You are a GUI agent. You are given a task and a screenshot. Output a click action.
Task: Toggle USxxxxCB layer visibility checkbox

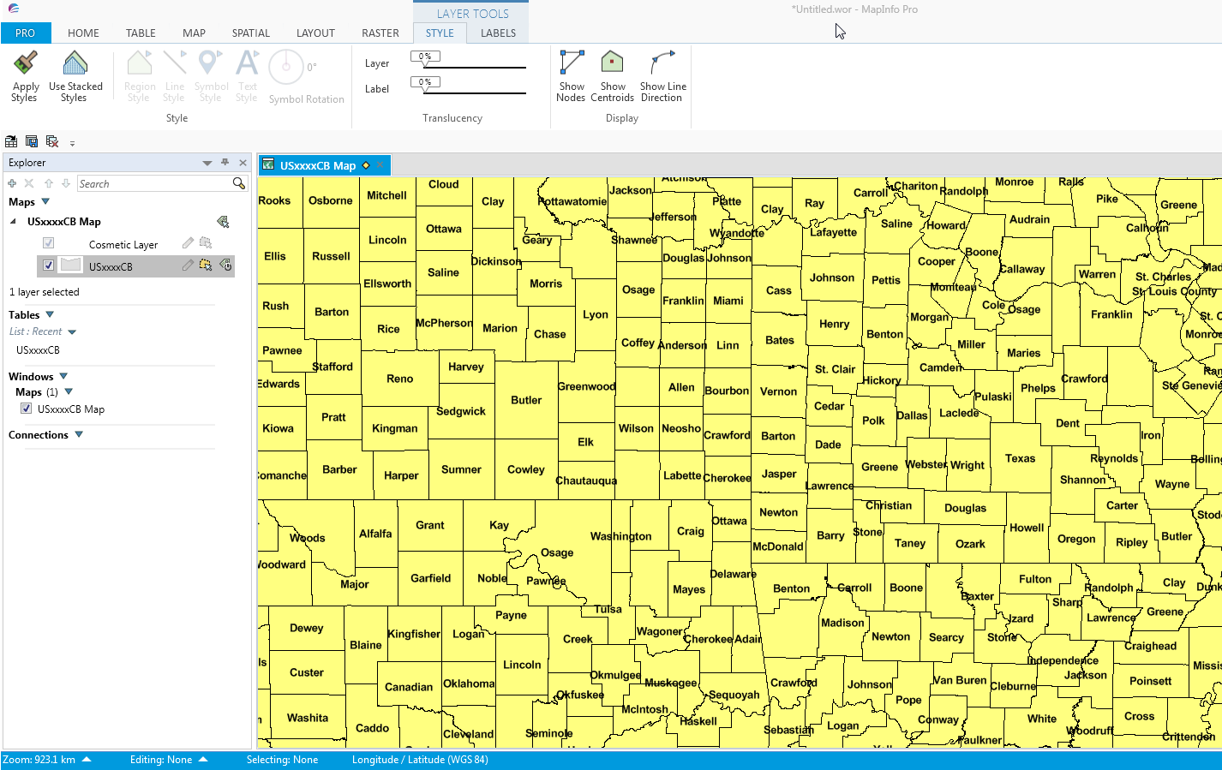click(49, 266)
